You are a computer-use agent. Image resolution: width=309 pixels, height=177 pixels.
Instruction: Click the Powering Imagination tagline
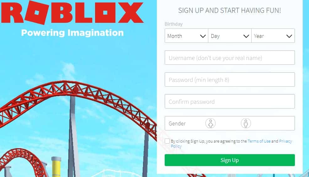point(72,33)
